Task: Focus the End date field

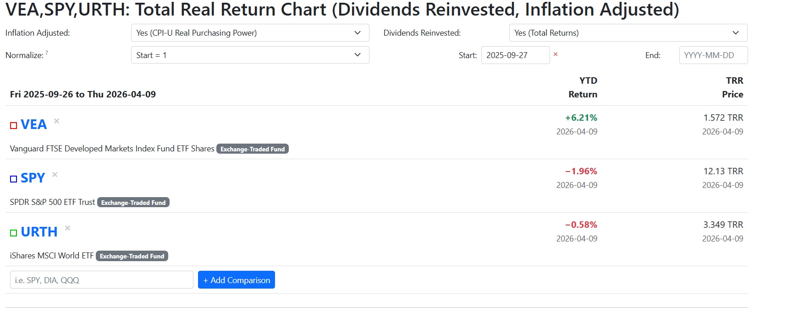Action: [x=713, y=55]
